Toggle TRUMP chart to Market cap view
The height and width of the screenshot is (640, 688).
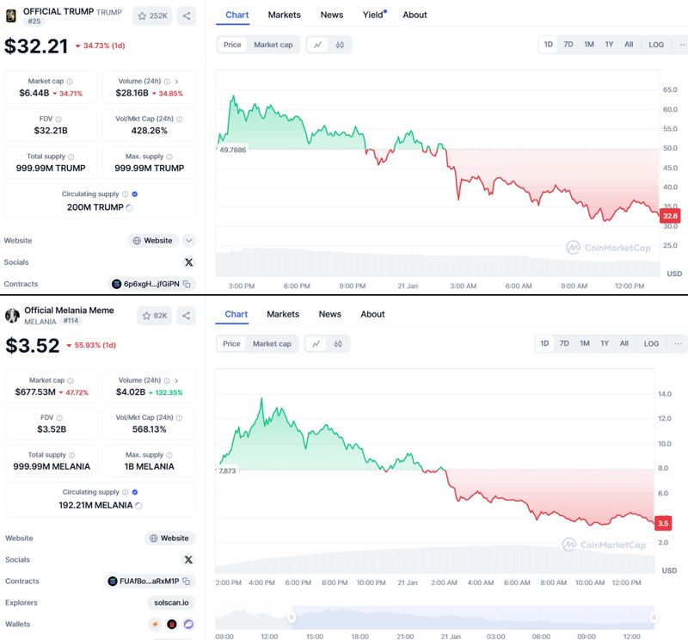click(x=273, y=45)
